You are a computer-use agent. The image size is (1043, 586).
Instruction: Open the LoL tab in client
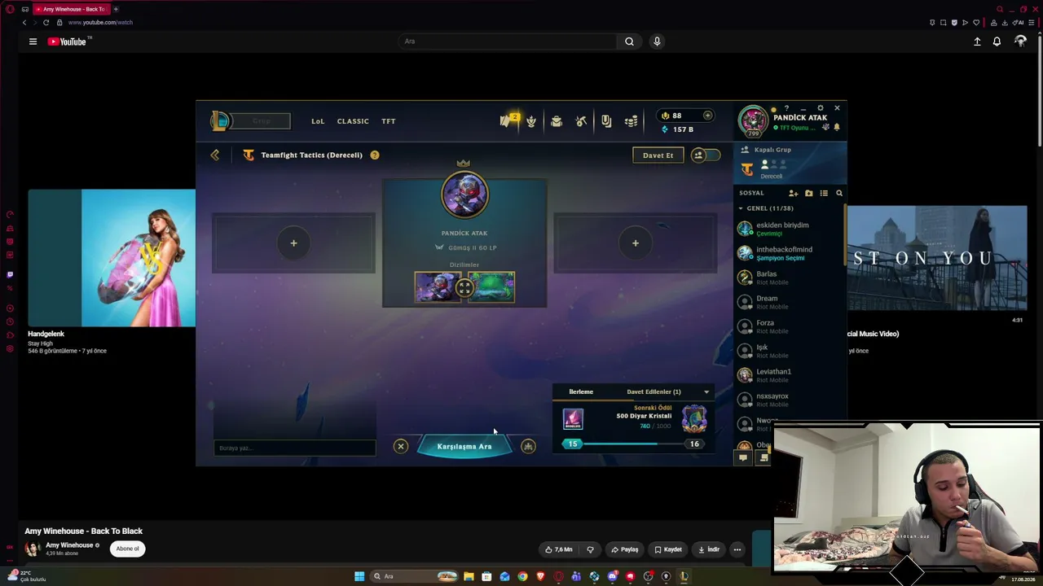(318, 121)
